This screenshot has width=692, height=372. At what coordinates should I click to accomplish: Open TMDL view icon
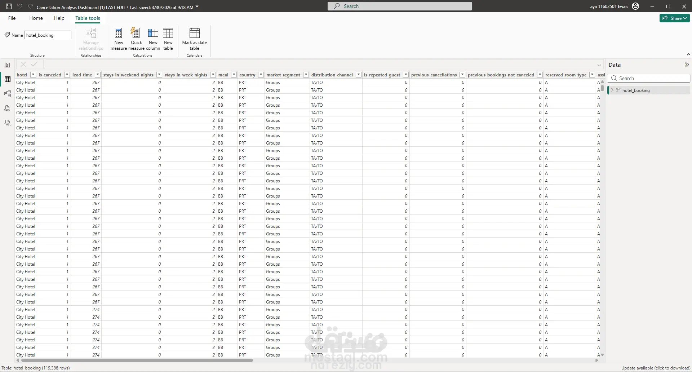pos(8,123)
